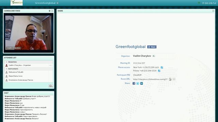Open the room URL link
The width and height of the screenshot is (218, 122).
click(x=150, y=79)
